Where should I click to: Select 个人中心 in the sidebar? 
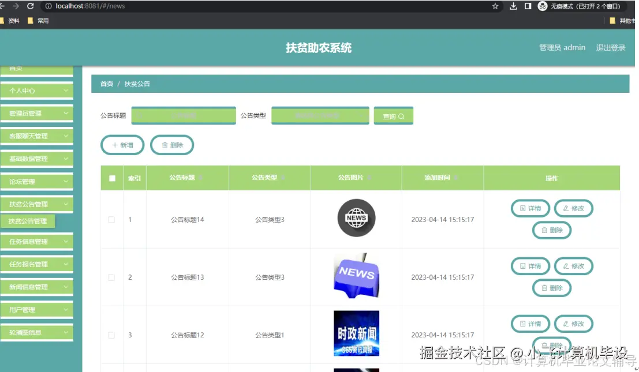click(x=37, y=91)
